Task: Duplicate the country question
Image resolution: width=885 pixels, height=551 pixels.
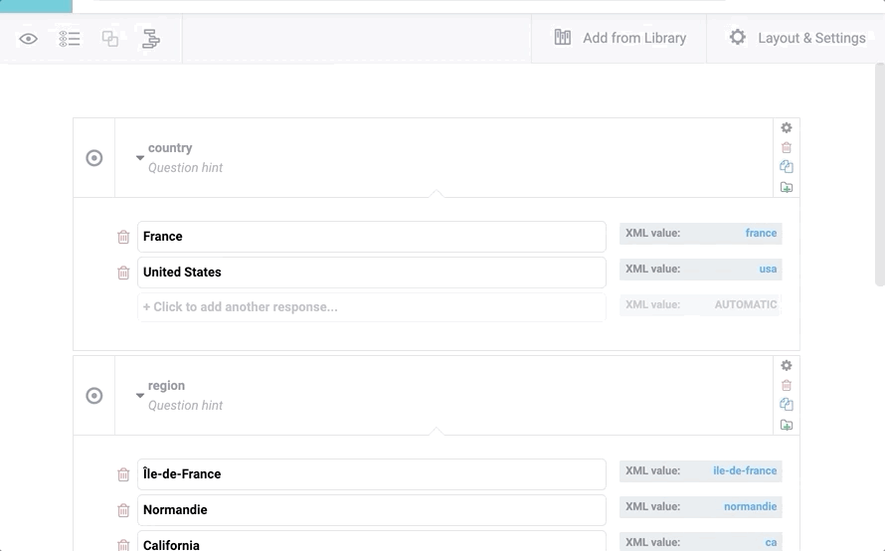Action: click(787, 166)
